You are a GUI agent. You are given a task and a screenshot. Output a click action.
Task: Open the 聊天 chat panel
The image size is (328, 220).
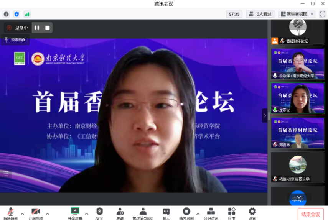click(166, 213)
